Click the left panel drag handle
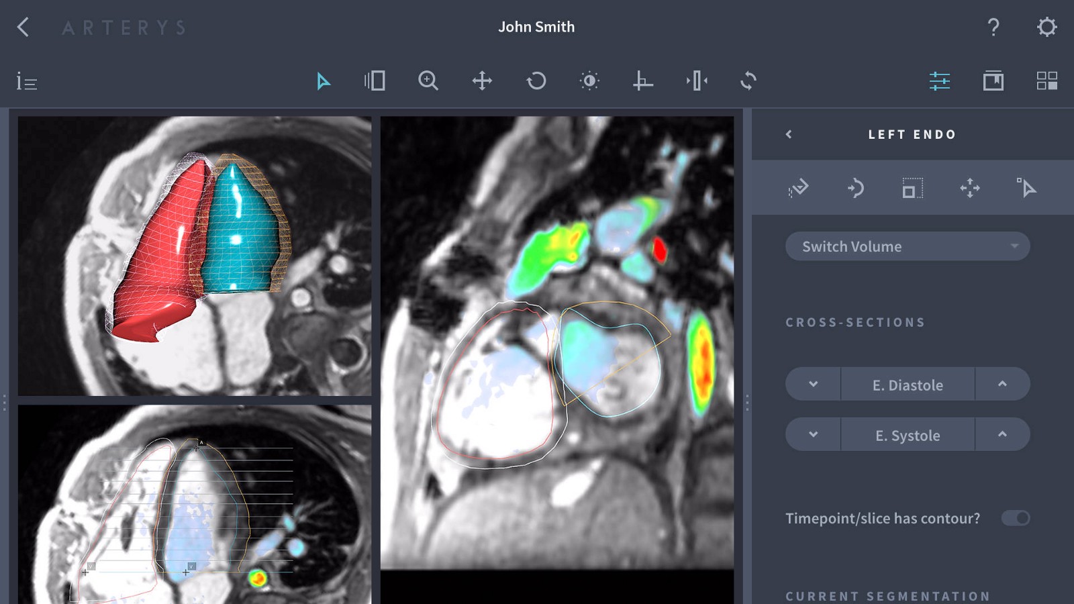The image size is (1074, 604). [5, 403]
